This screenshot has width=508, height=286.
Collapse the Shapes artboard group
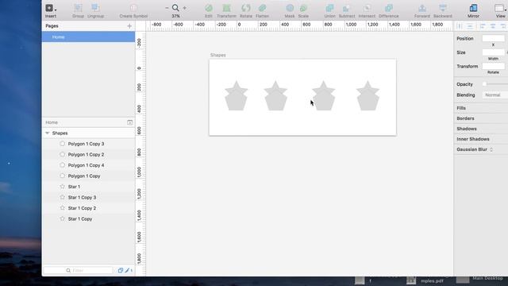click(x=48, y=133)
